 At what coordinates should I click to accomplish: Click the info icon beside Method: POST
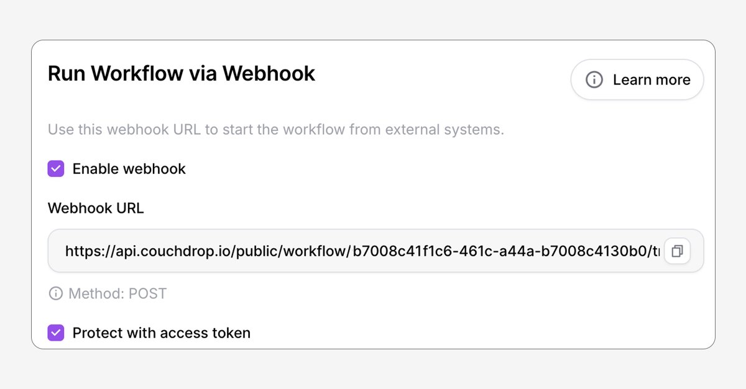(x=56, y=293)
